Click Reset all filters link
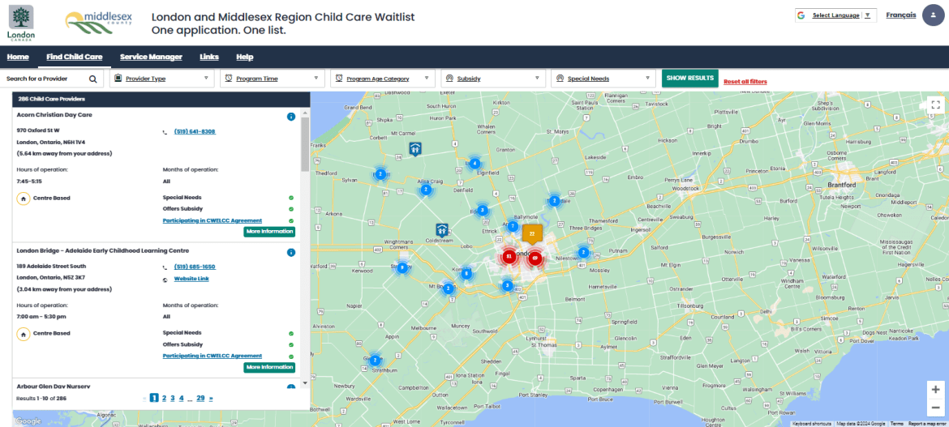This screenshot has height=427, width=949. (745, 82)
